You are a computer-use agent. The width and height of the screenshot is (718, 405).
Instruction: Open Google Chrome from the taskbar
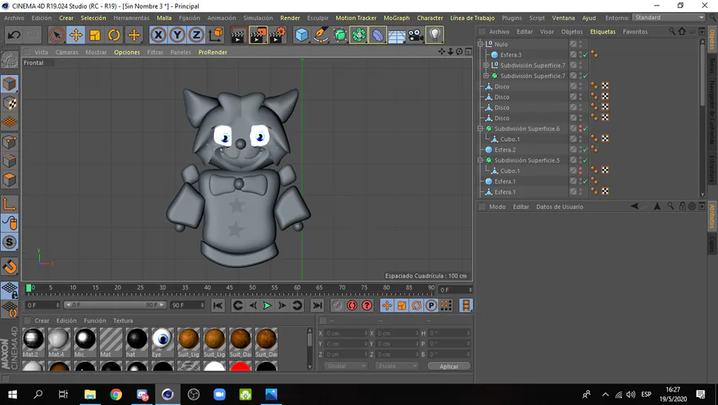pyautogui.click(x=116, y=395)
